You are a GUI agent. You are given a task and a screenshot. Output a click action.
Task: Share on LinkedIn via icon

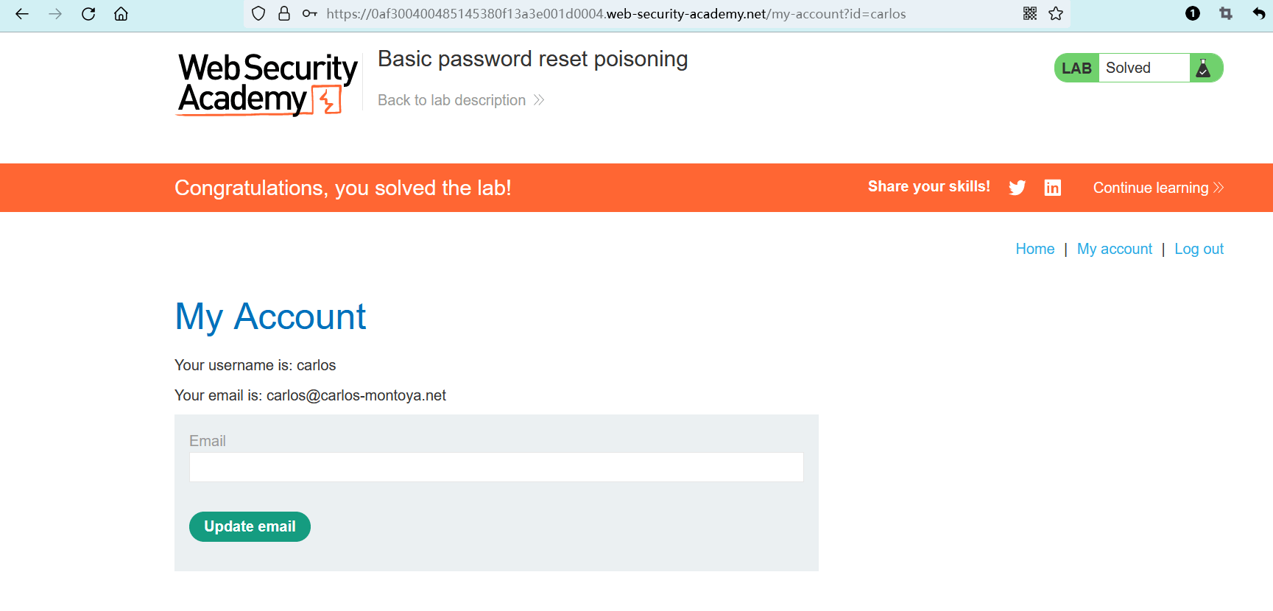tap(1053, 188)
